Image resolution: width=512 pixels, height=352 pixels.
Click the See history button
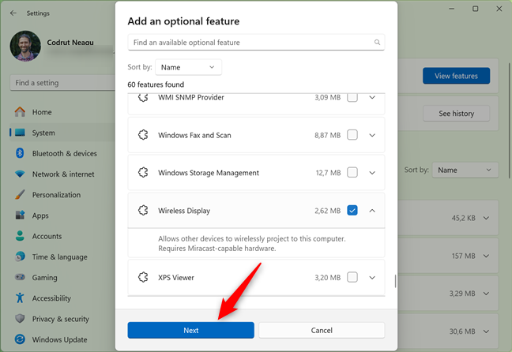pyautogui.click(x=456, y=113)
